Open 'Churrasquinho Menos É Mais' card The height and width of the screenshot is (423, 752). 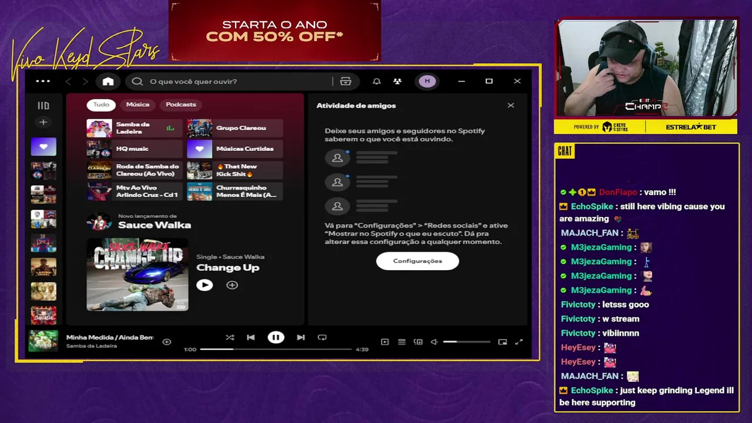click(234, 192)
